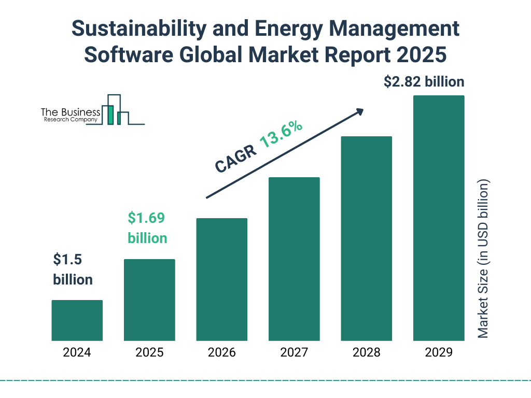Click the '$1.5 billion' value label

coord(73,269)
